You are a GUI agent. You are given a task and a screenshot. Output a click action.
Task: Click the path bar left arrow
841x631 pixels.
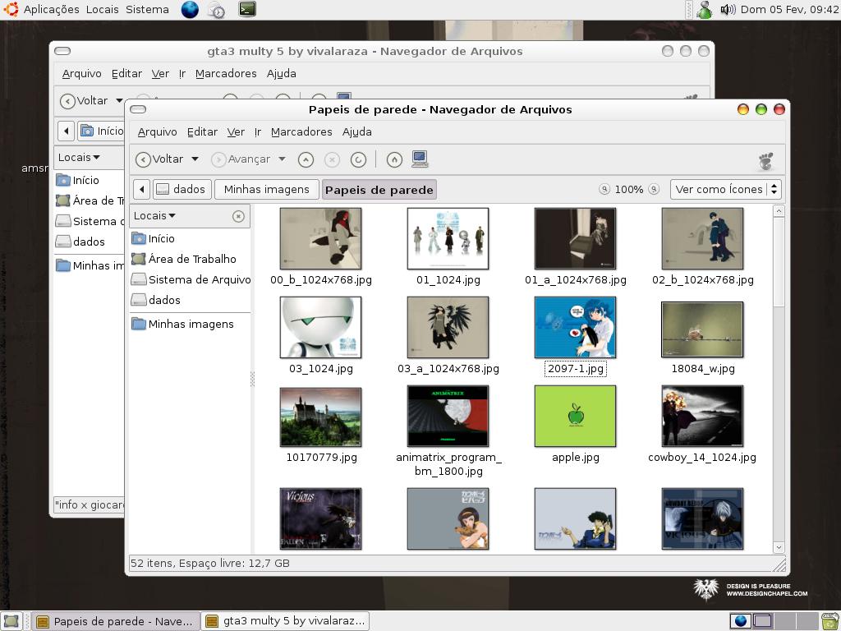pos(141,190)
